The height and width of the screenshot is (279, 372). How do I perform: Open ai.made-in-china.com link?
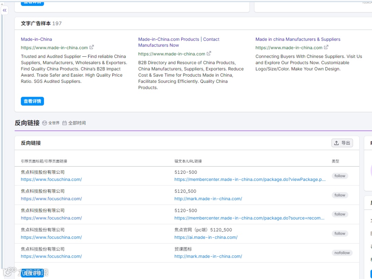(206, 237)
